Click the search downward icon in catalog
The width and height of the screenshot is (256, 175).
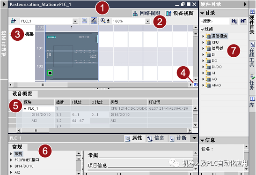click(x=234, y=21)
